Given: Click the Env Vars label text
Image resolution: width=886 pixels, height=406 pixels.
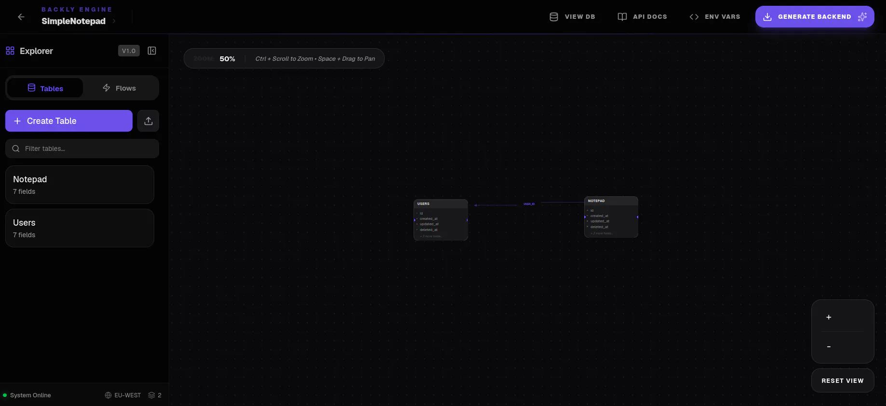Looking at the screenshot, I should coord(722,17).
